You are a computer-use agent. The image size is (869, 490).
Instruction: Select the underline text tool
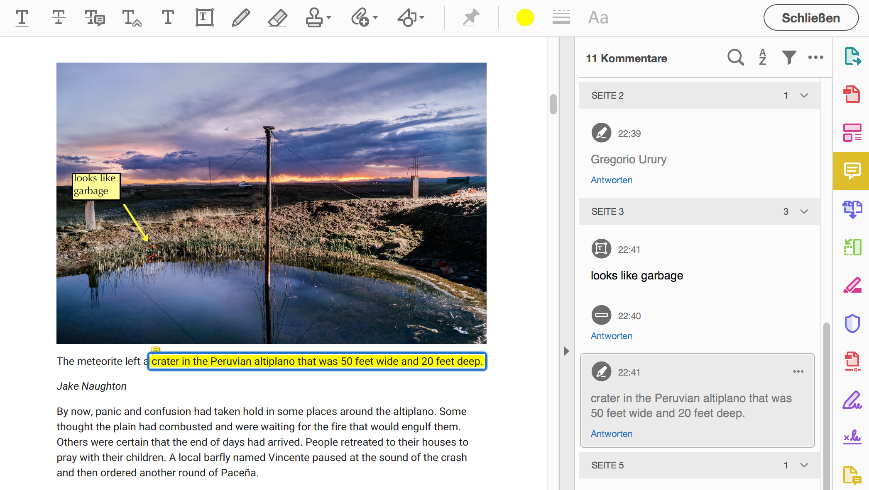tap(22, 18)
